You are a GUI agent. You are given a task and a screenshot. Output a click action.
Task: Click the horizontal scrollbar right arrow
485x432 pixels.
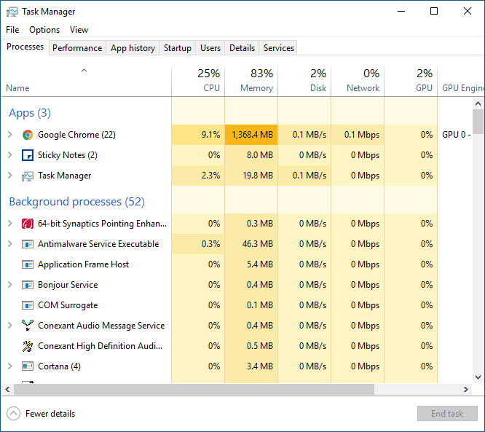(466, 389)
